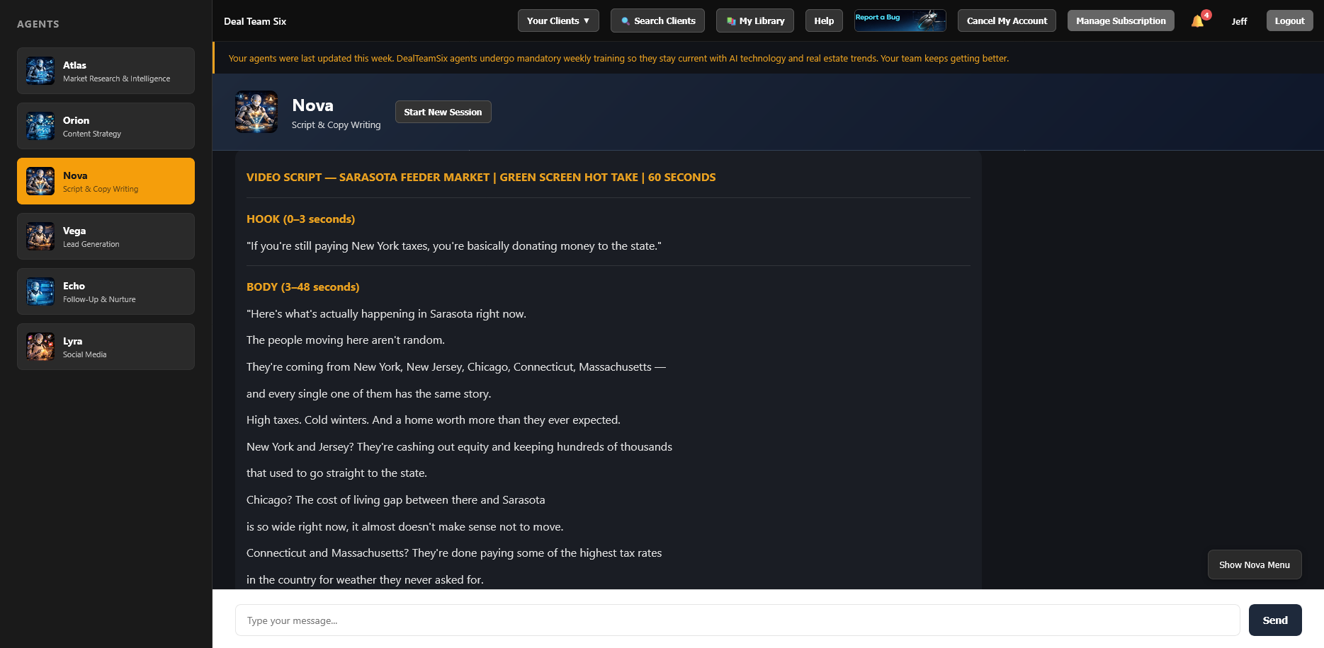
Task: Open the notifications bell icon
Action: pos(1197,21)
